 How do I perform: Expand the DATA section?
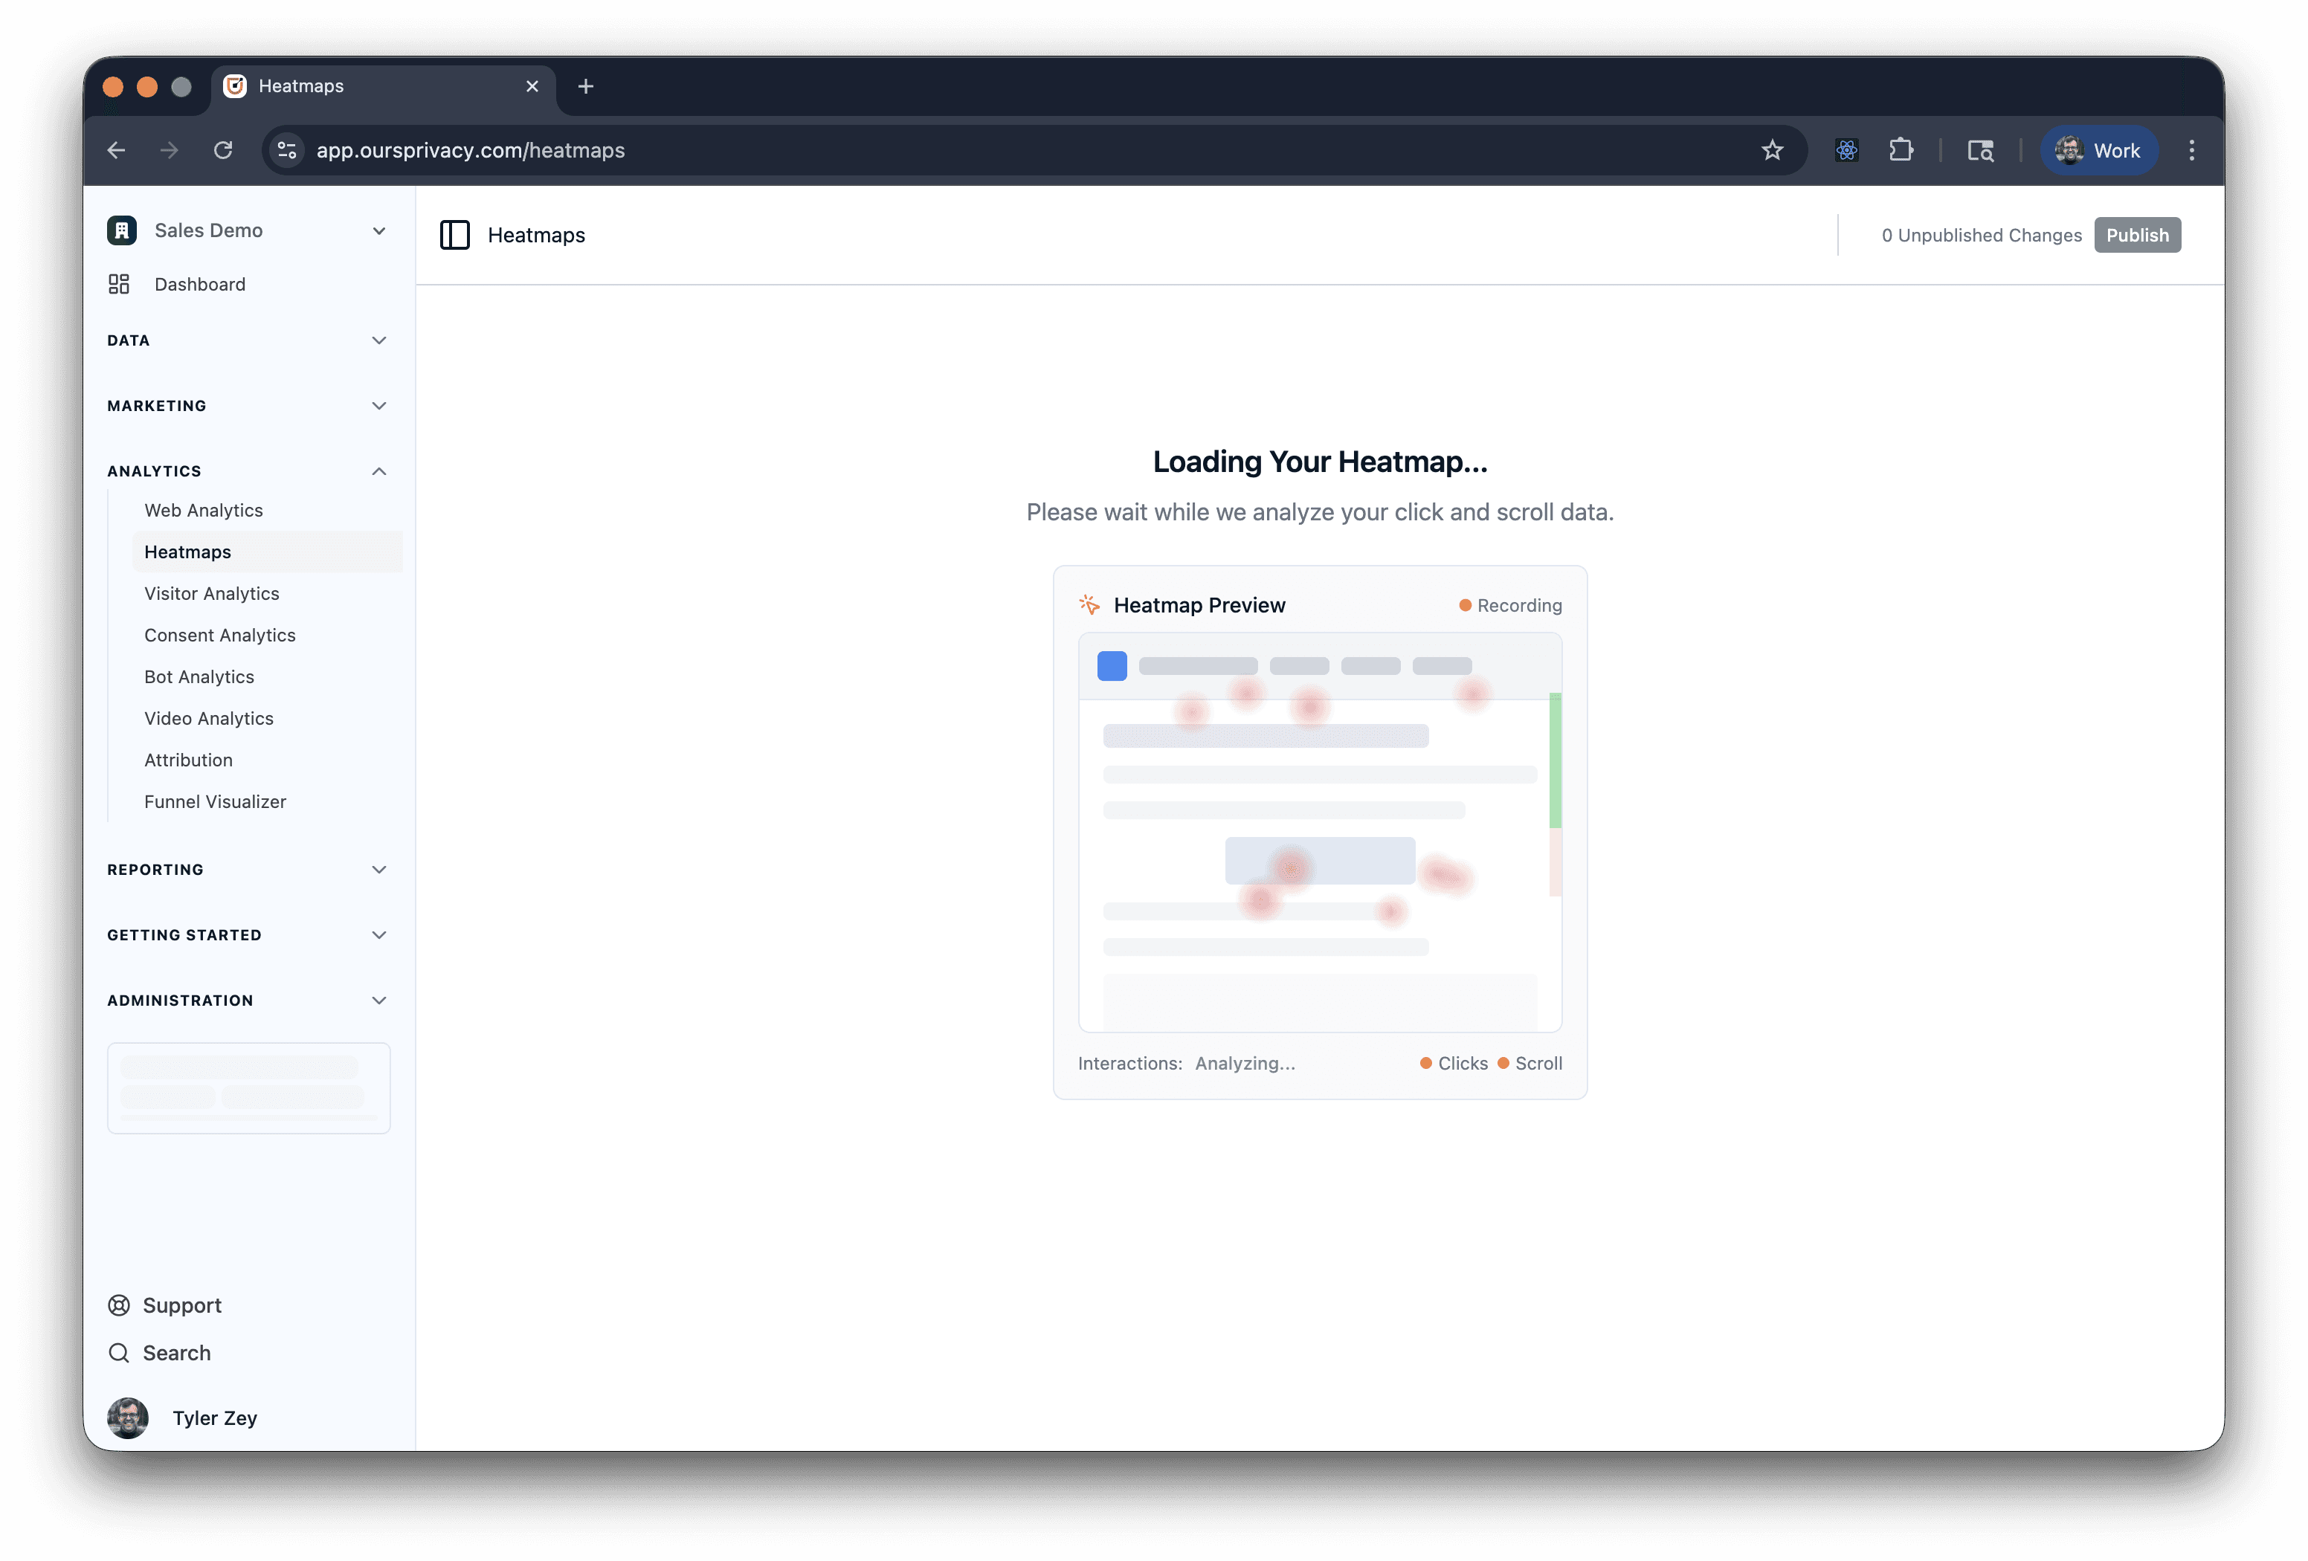(378, 340)
